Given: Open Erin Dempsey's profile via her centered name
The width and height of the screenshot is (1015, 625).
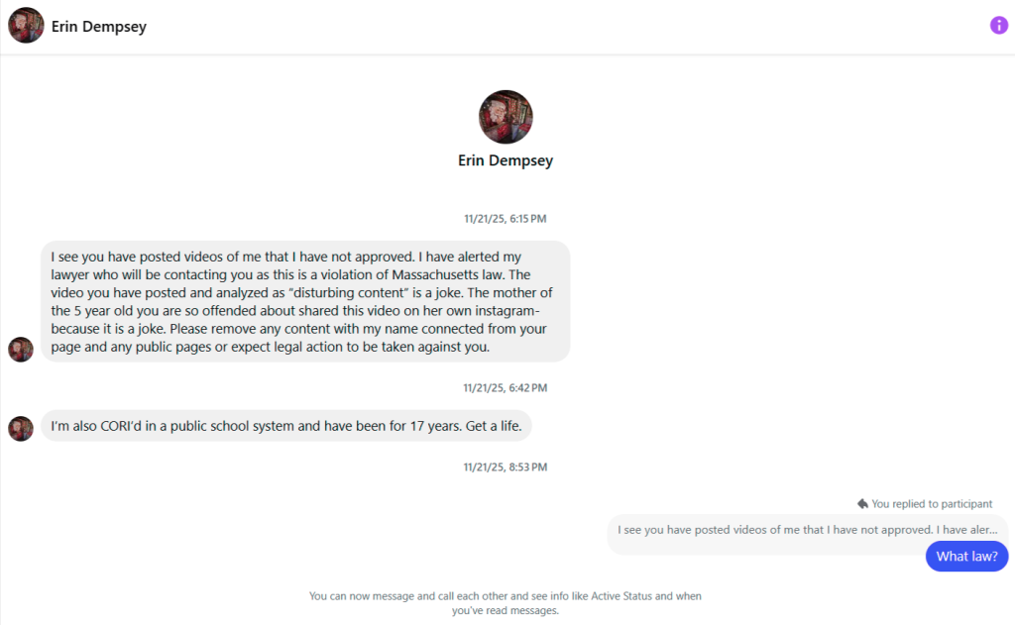Looking at the screenshot, I should (x=506, y=159).
